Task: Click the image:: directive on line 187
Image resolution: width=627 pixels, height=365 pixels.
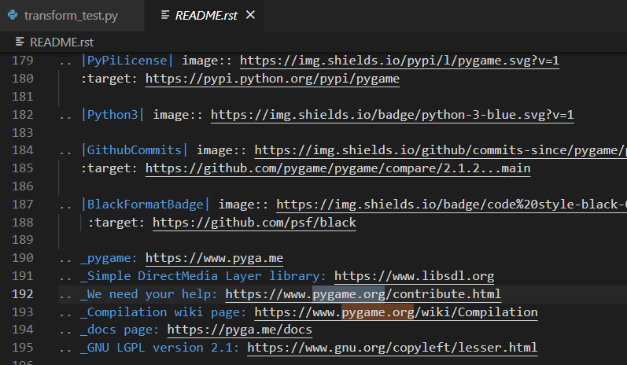Action: 243,205
